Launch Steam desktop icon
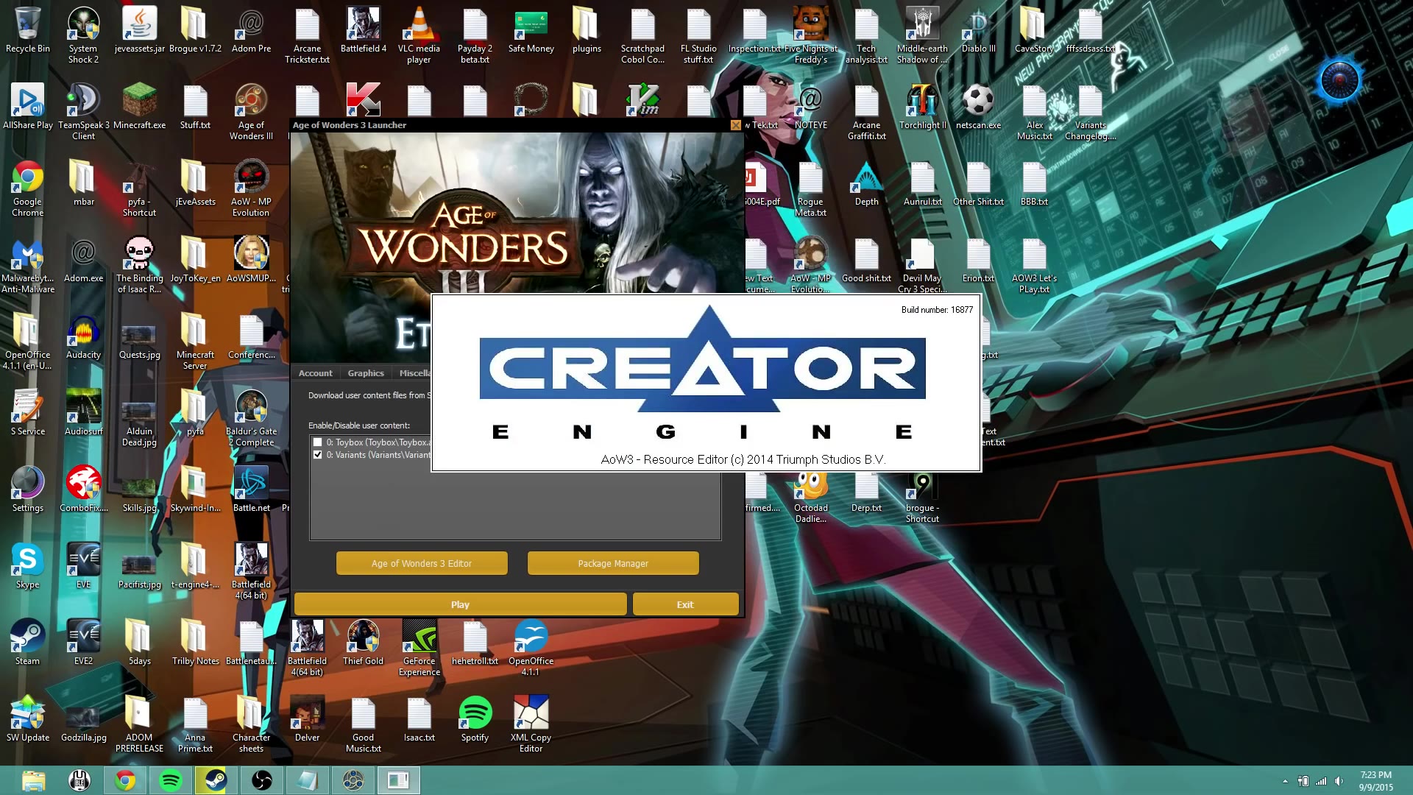This screenshot has height=795, width=1413. [28, 643]
